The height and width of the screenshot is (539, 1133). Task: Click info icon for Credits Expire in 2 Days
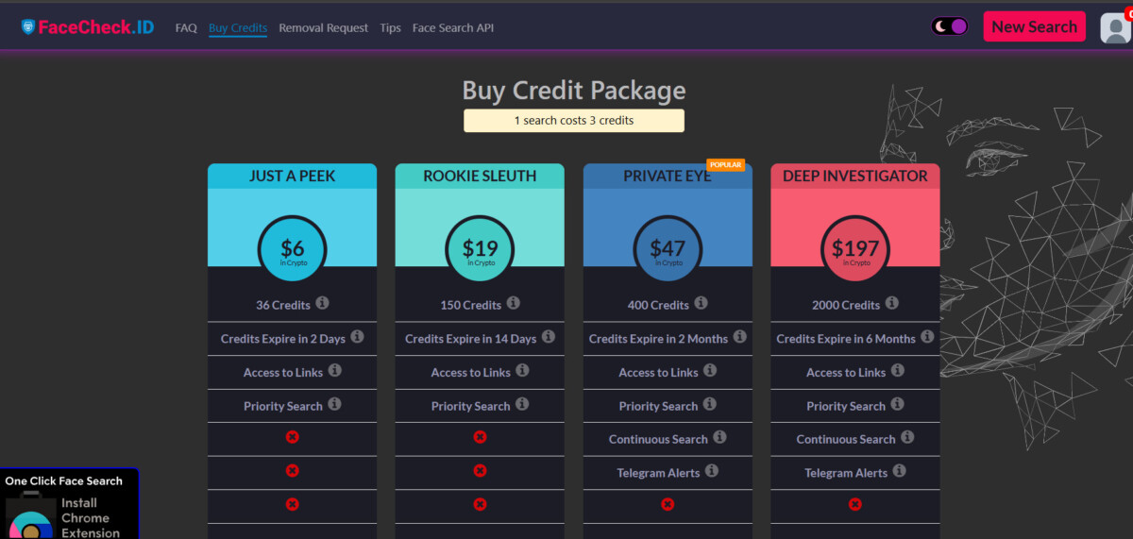coord(357,337)
